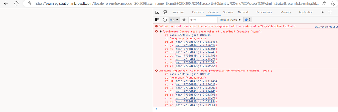338x112 pixels.
Task: Switch to the Elements tab
Action: click(198, 12)
